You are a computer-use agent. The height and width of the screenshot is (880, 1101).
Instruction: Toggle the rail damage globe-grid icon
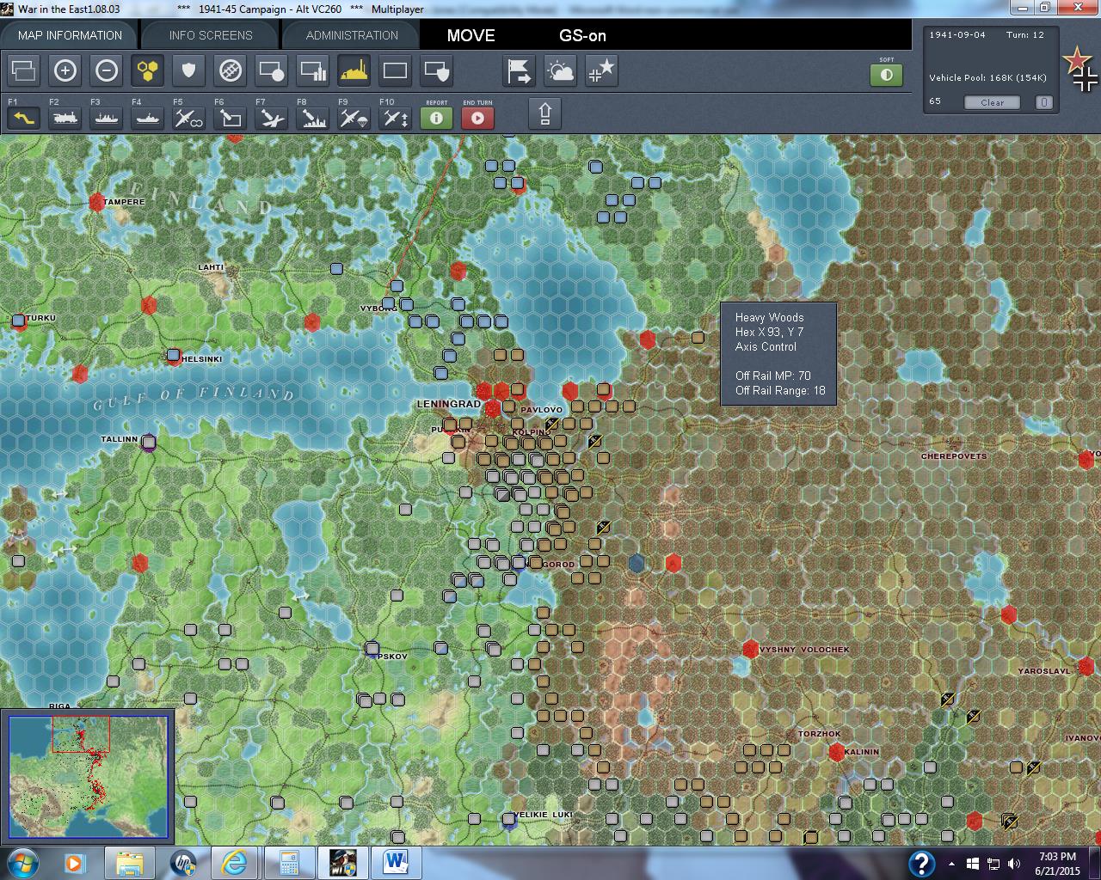(231, 70)
